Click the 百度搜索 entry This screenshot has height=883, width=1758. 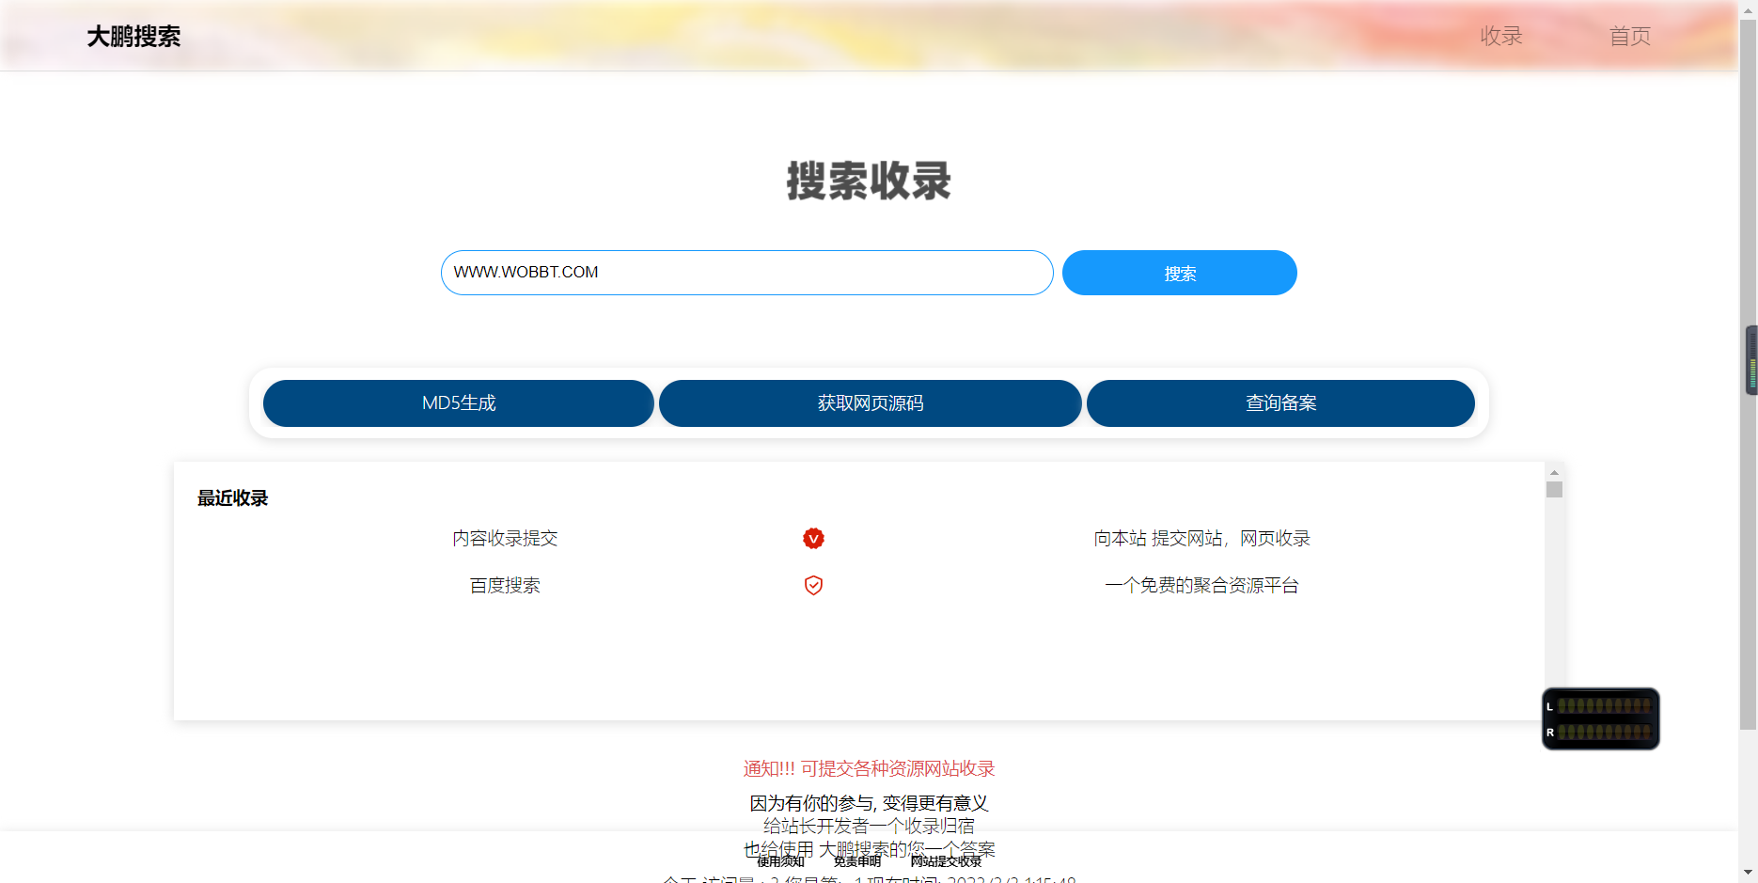[x=505, y=585]
